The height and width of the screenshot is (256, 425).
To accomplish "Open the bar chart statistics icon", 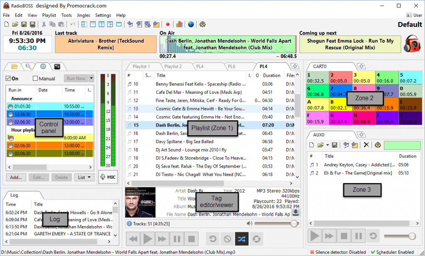I will point(179,24).
